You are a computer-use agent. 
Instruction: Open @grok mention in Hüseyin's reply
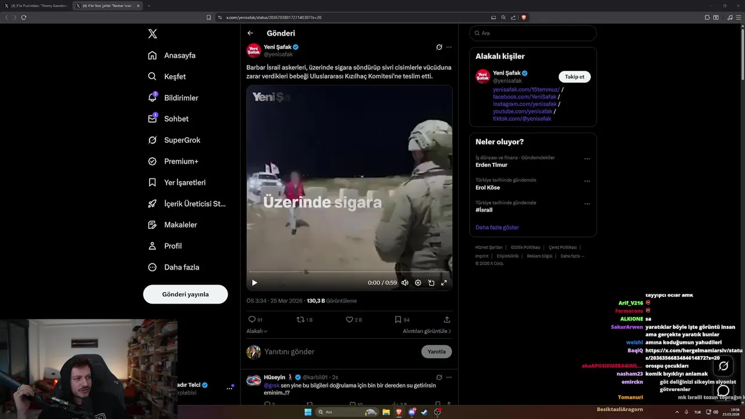(272, 385)
